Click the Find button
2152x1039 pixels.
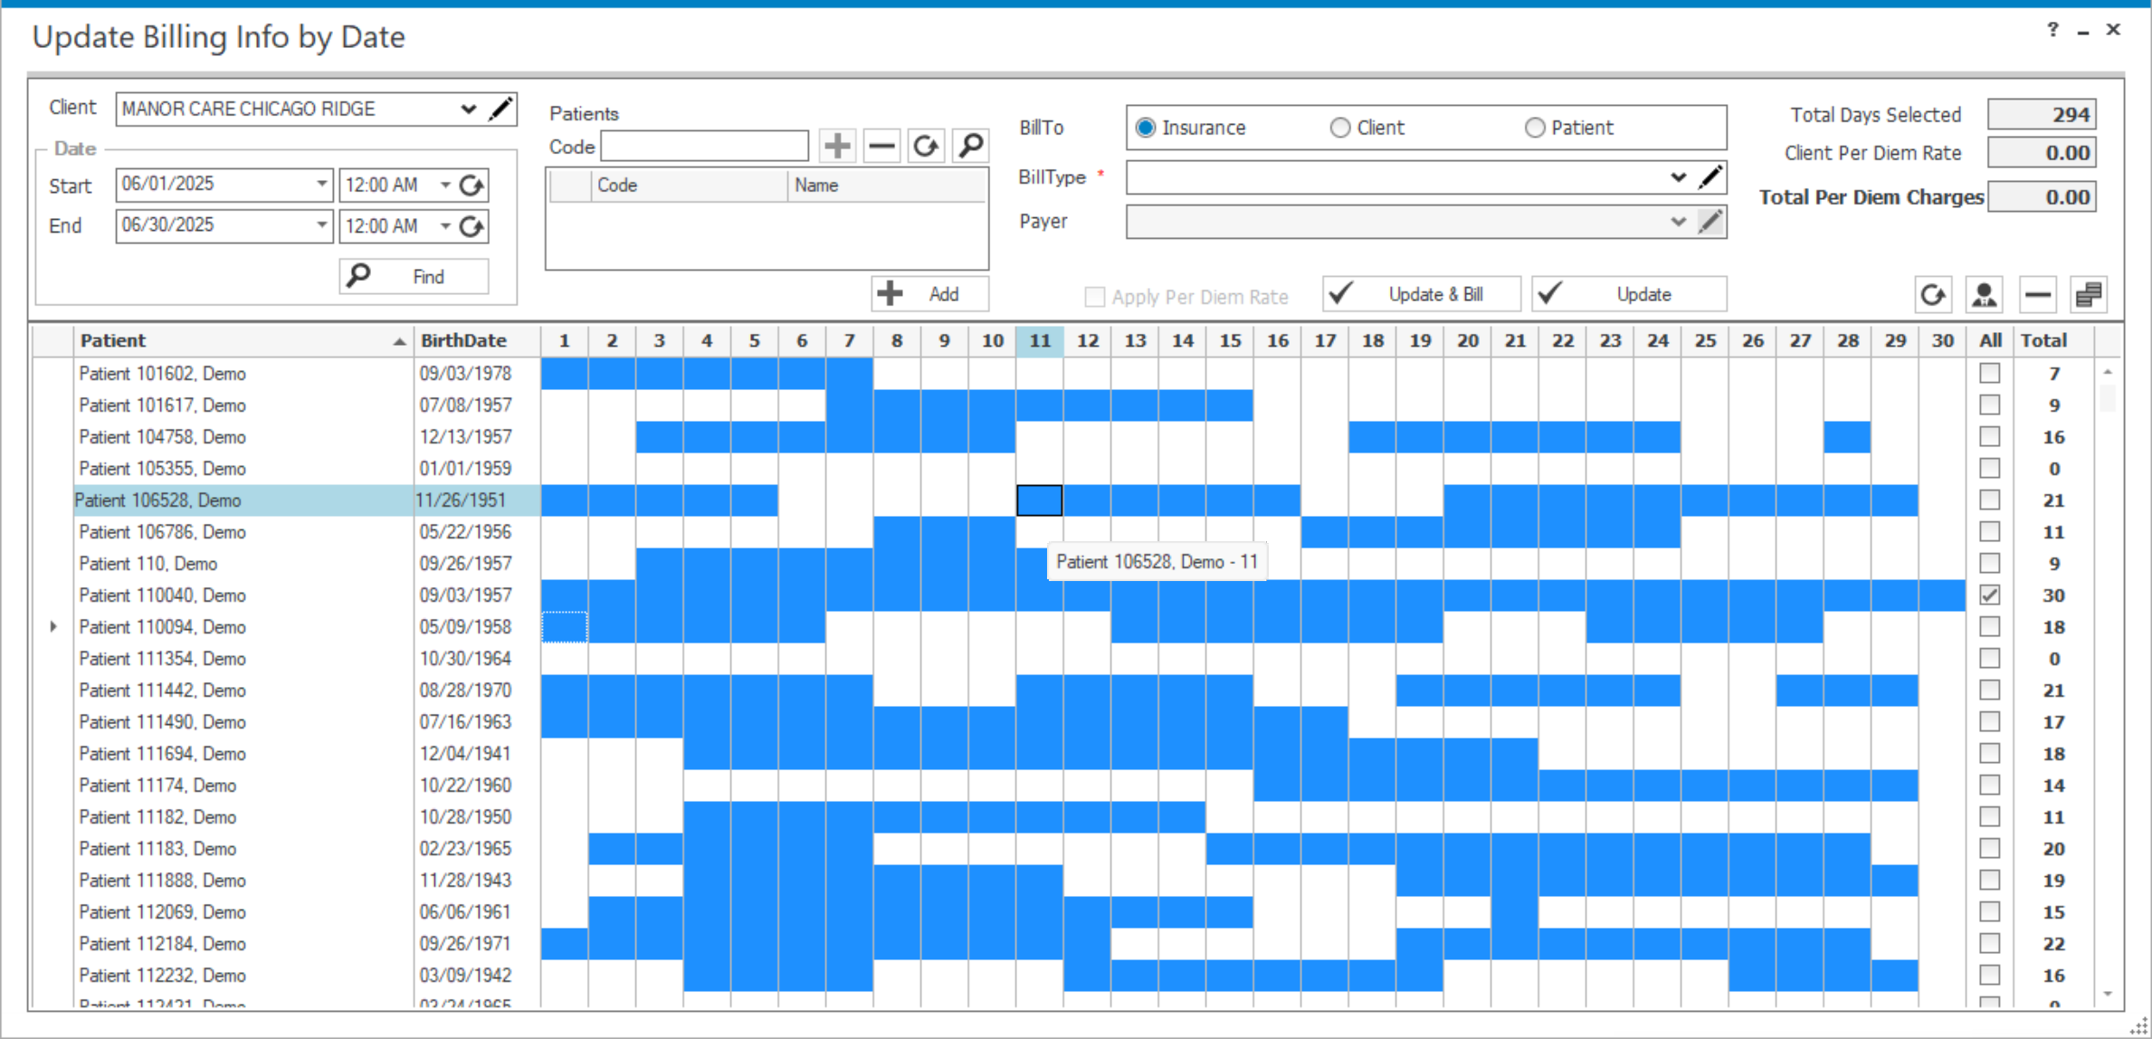click(x=414, y=277)
